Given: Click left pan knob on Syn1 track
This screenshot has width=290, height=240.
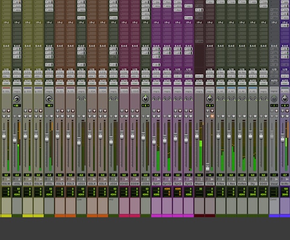Looking at the screenshot, I should [x=154, y=99].
